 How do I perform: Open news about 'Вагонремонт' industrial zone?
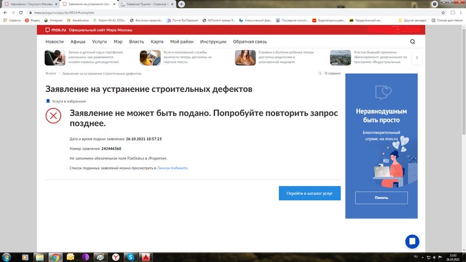(x=340, y=57)
